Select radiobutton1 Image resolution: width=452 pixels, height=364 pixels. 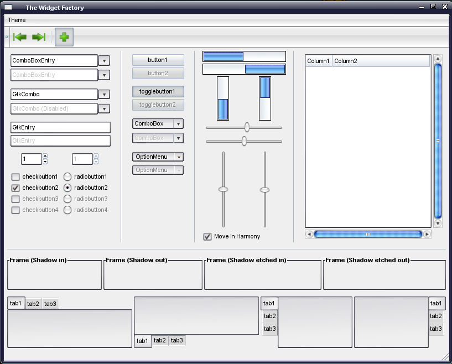(67, 176)
